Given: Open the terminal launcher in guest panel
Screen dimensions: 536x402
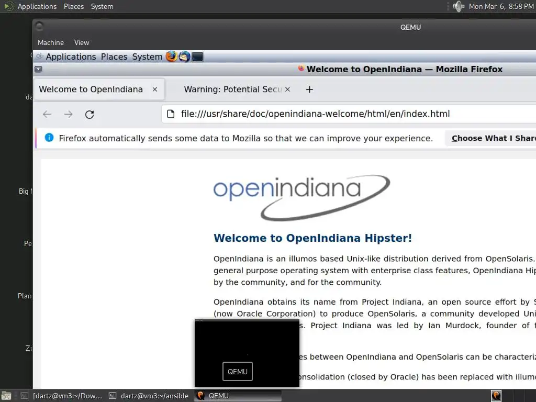Looking at the screenshot, I should coord(197,57).
